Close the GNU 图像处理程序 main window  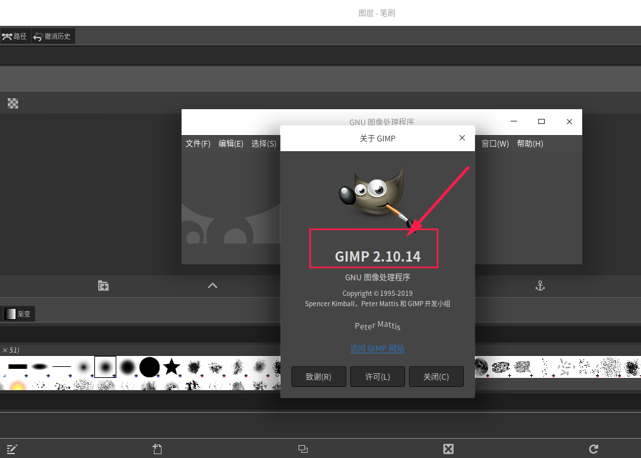[x=569, y=121]
